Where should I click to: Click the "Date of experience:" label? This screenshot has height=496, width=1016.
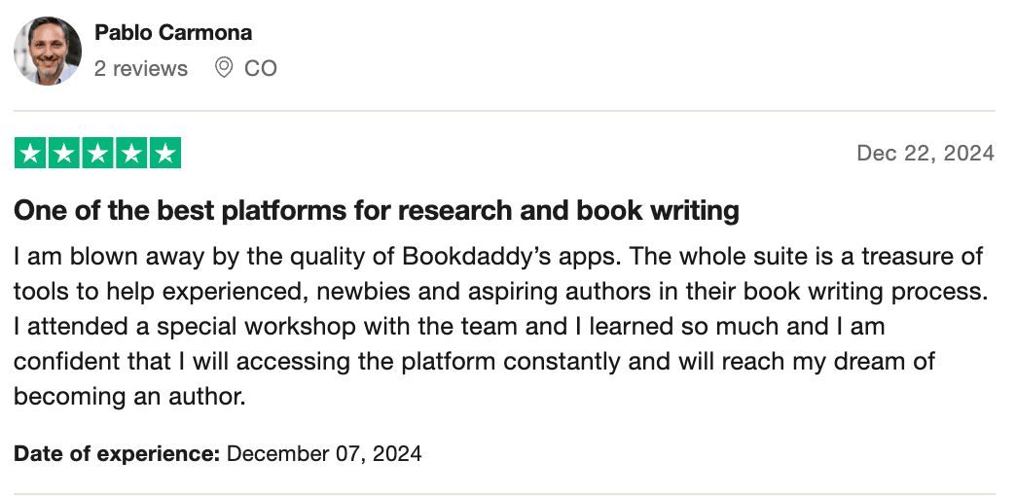click(117, 453)
